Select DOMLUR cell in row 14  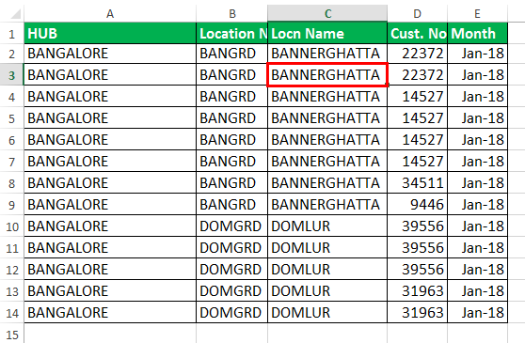click(327, 313)
